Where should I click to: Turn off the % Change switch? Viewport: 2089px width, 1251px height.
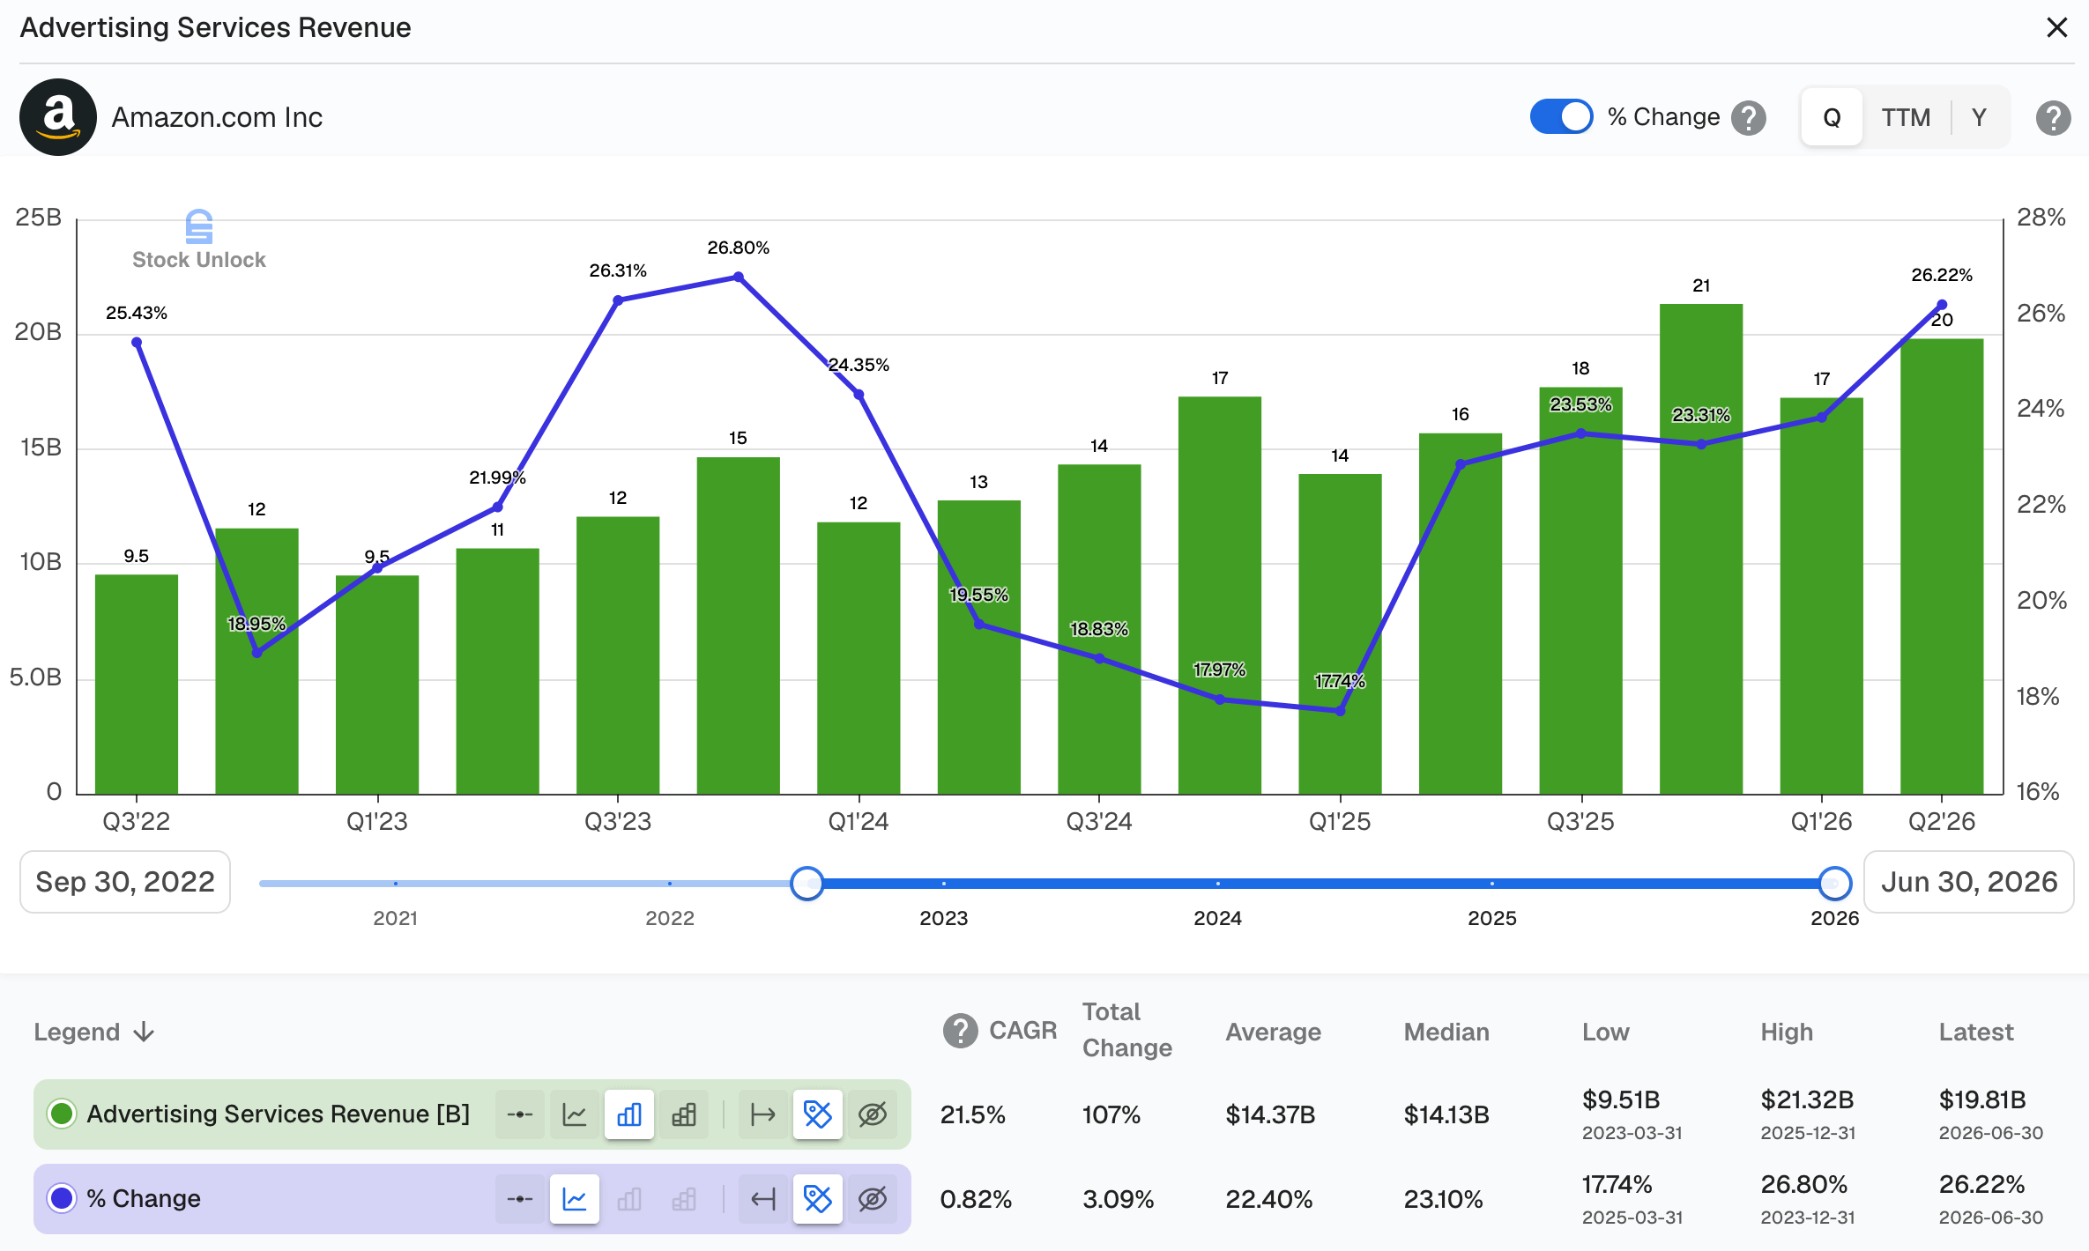(x=1561, y=116)
